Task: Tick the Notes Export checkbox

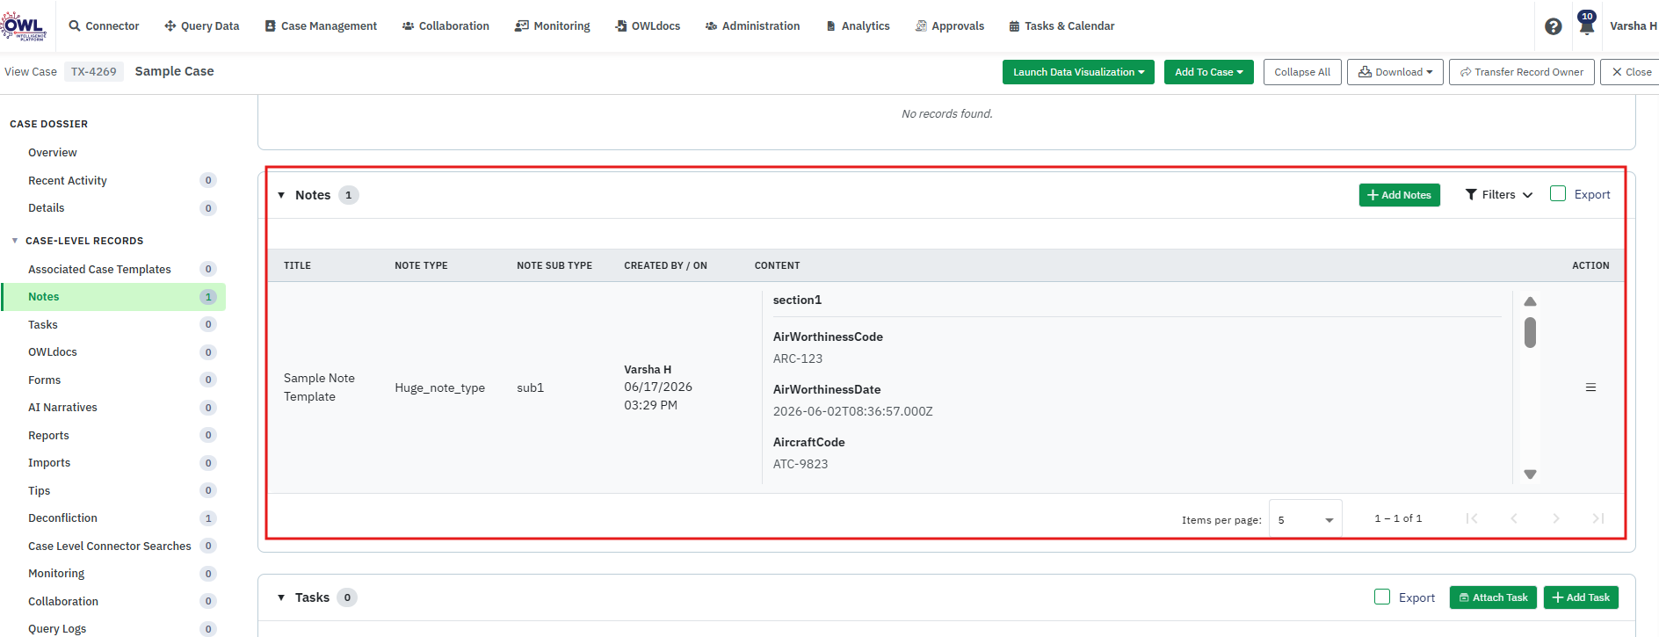Action: [1558, 194]
